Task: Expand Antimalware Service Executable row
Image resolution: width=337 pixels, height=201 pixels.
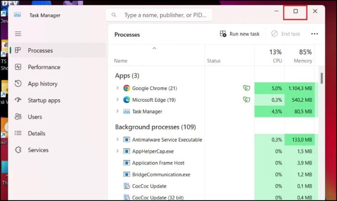Action: (x=117, y=140)
